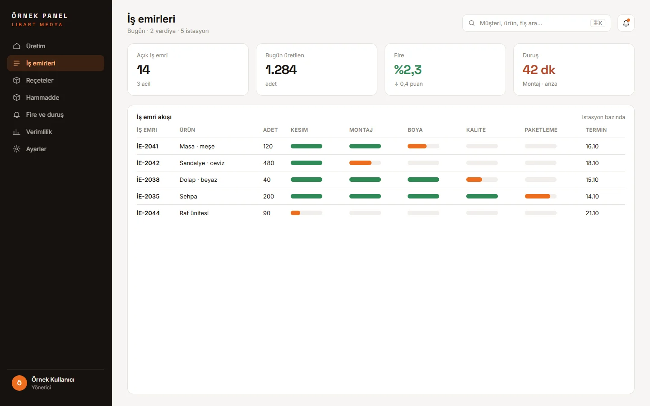
Task: Click the Üretim home icon in sidebar
Action: [x=17, y=46]
